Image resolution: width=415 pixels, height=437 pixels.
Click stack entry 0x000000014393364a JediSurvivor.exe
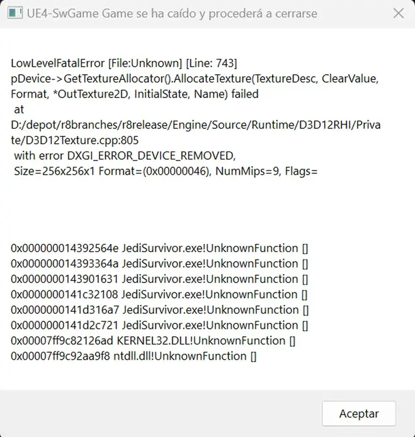pyautogui.click(x=159, y=263)
